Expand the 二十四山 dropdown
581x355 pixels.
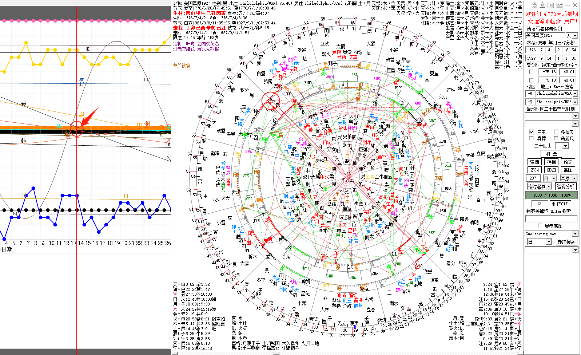(x=565, y=146)
